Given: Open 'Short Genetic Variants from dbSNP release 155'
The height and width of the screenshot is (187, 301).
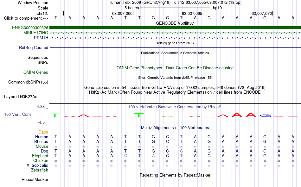Looking at the screenshot, I should pos(175,78).
